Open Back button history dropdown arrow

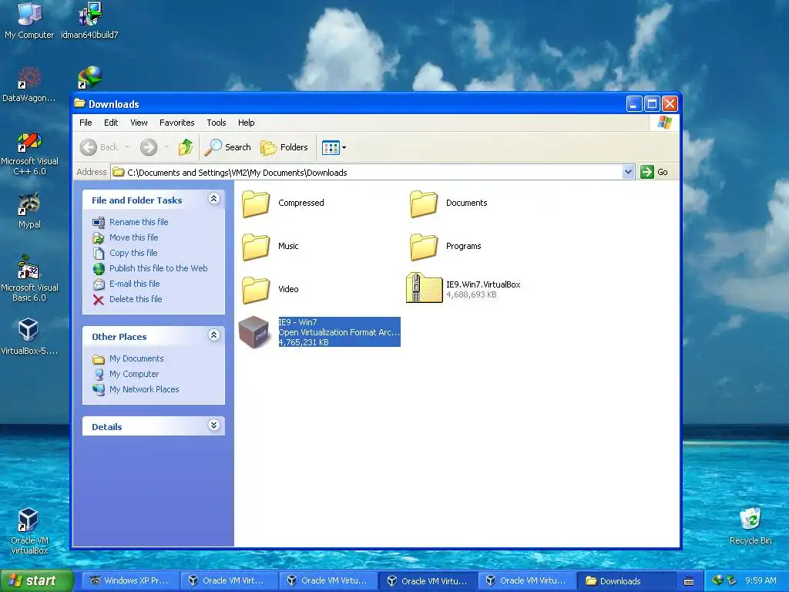tap(127, 147)
